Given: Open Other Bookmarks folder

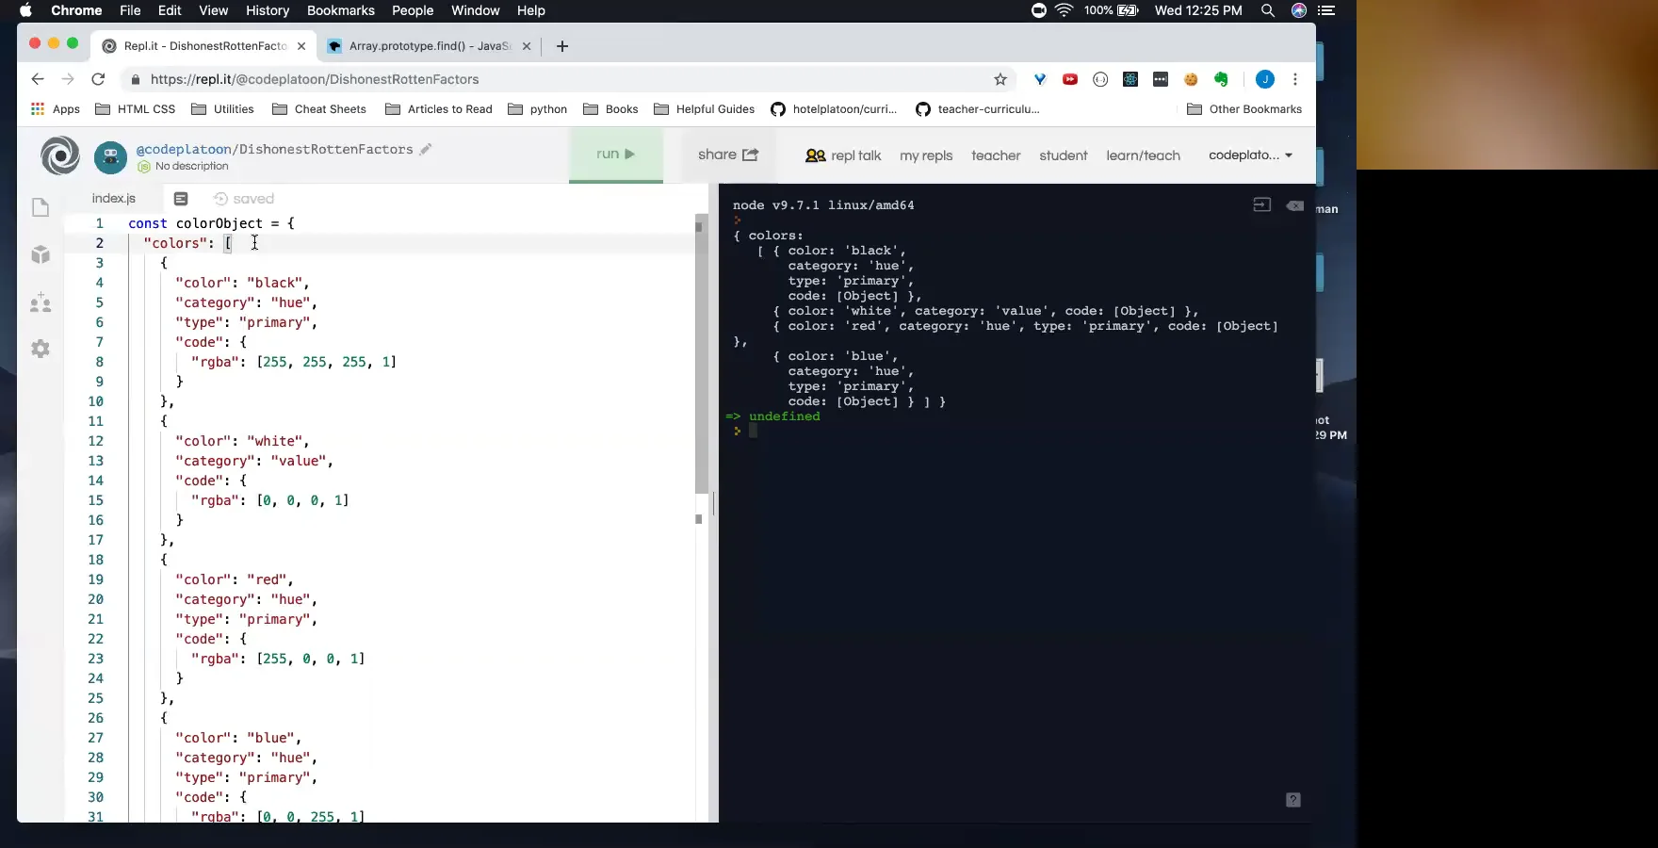Looking at the screenshot, I should tap(1244, 109).
